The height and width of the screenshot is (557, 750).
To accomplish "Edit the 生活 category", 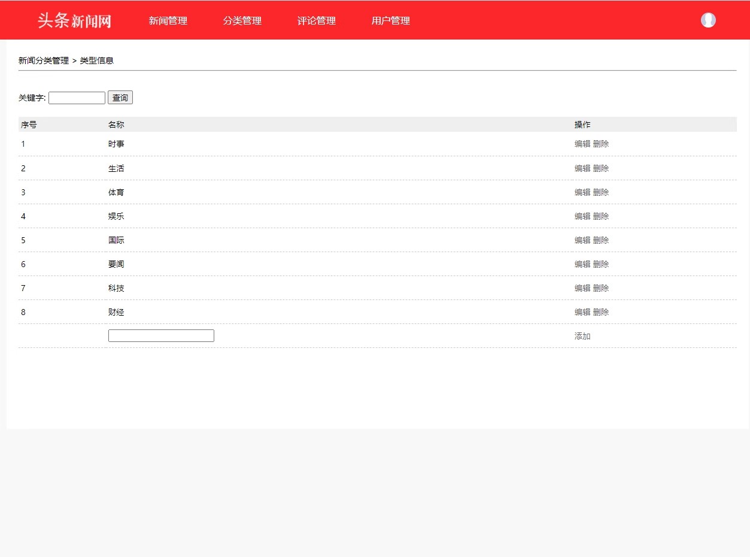I will pos(582,168).
